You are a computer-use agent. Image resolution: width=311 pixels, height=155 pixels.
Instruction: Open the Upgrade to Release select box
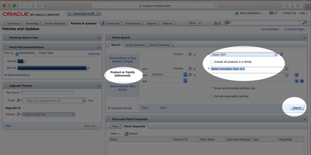click(49, 114)
